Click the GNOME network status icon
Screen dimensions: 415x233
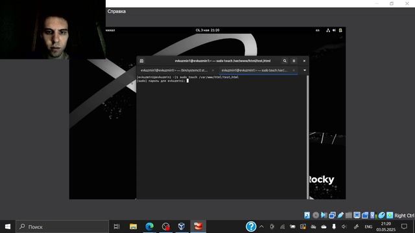pyautogui.click(x=328, y=30)
